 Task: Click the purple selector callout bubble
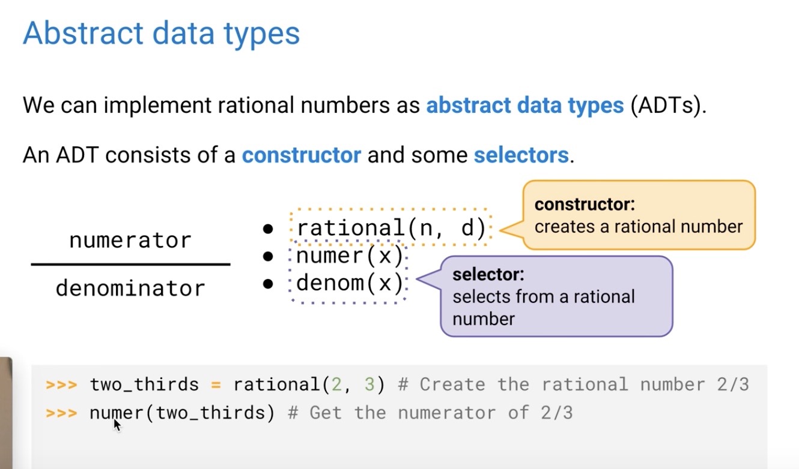[x=556, y=296]
